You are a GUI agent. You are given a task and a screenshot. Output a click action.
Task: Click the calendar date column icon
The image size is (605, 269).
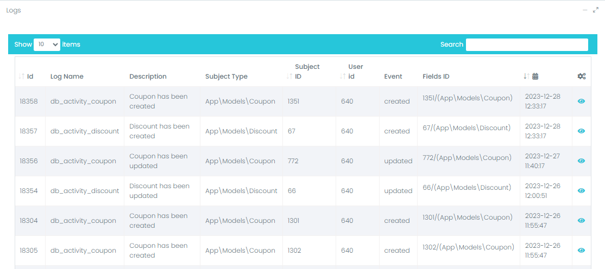pyautogui.click(x=535, y=76)
